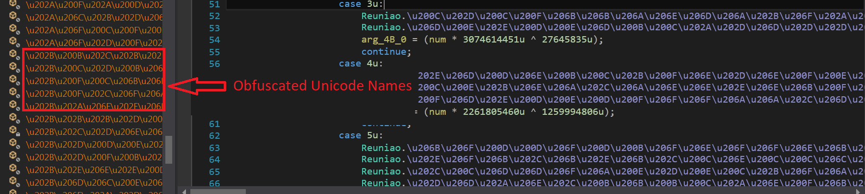Viewport: 865px width, 194px height.
Task: Click 'arg_4B_0' variable on line 54
Action: (x=384, y=40)
